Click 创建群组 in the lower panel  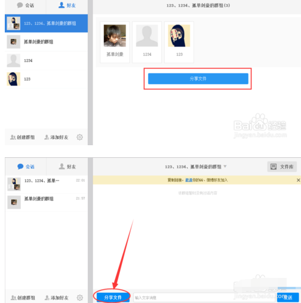point(23,298)
